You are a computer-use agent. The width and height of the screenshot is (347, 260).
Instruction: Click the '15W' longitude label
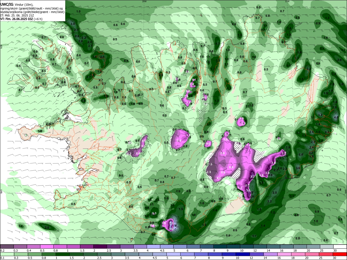[287, 1]
